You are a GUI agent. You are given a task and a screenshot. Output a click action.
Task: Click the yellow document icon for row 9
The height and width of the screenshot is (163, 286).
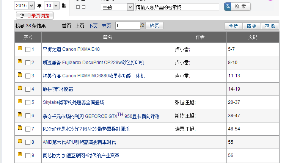[x=20, y=154]
